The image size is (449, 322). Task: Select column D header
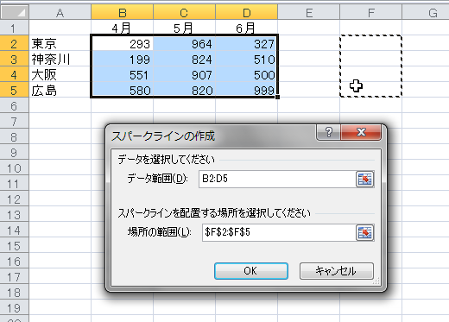(247, 13)
